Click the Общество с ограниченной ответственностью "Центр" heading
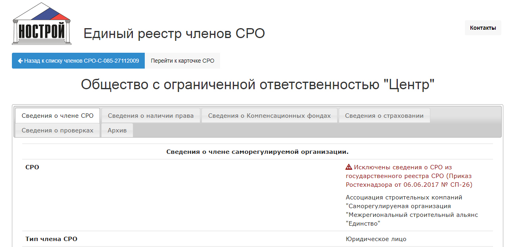516x247 pixels. [x=258, y=85]
